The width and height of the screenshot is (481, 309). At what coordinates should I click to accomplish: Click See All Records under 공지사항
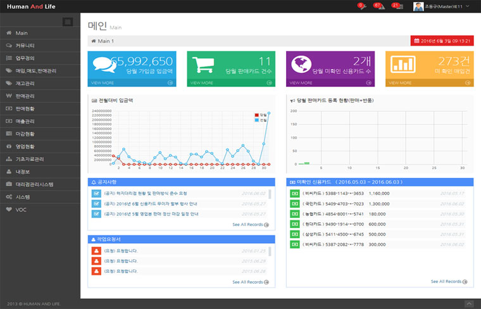(250, 225)
